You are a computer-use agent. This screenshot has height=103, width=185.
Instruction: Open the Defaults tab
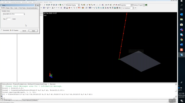[x=35, y=100]
